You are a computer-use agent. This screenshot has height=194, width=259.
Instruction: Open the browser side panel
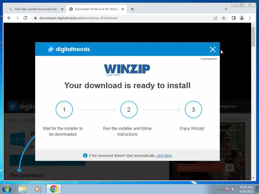coord(233,18)
